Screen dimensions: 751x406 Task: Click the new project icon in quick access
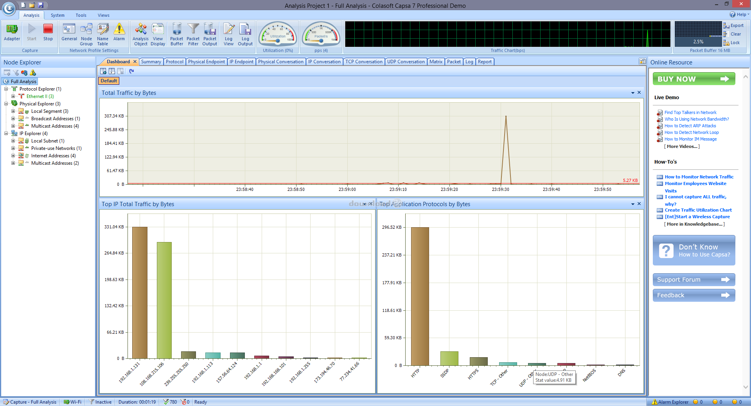[23, 5]
